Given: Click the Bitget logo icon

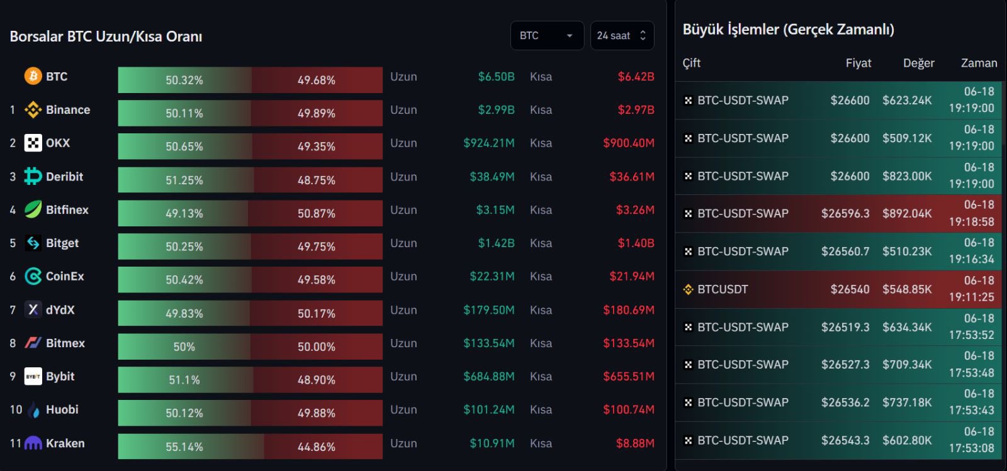Looking at the screenshot, I should [x=33, y=243].
